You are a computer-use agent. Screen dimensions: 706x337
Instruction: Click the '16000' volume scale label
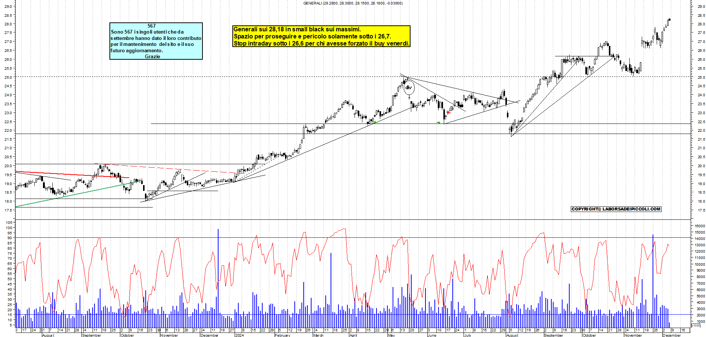click(700, 226)
